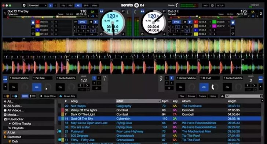Click Store Offline button
The width and height of the screenshot is (267, 144).
[48, 96]
